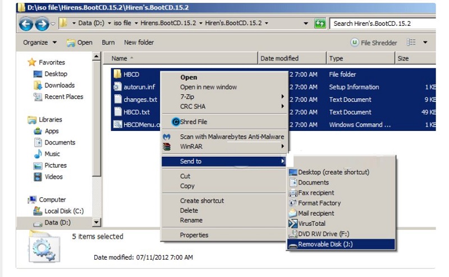
Task: Click the WinRAR books icon
Action: click(167, 147)
